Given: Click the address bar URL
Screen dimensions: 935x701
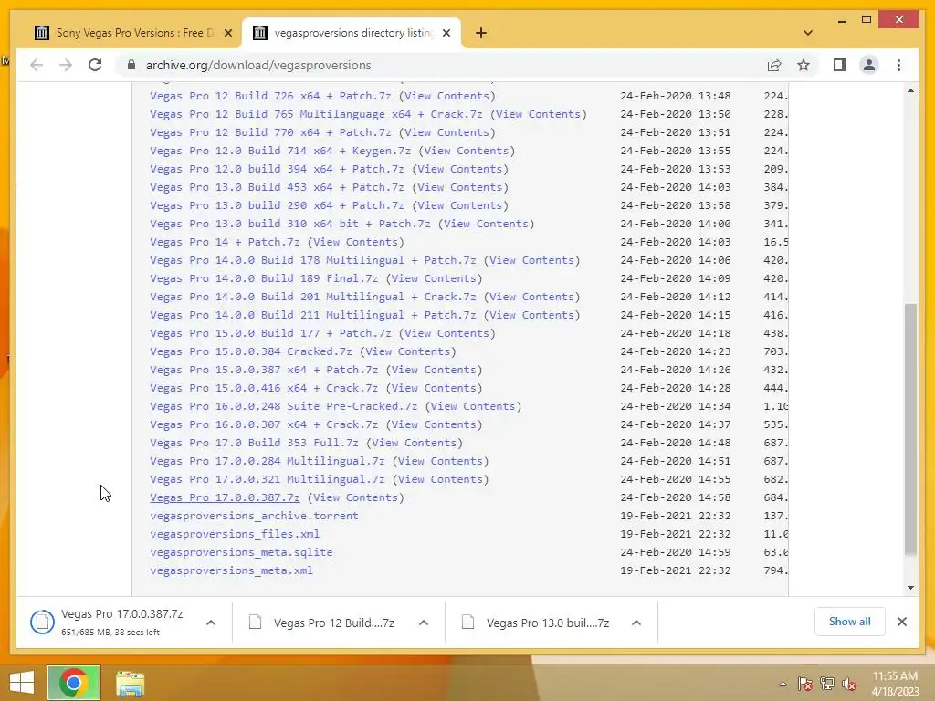Looking at the screenshot, I should tap(258, 65).
